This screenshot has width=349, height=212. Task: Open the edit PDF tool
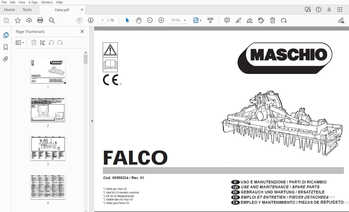coord(261,20)
